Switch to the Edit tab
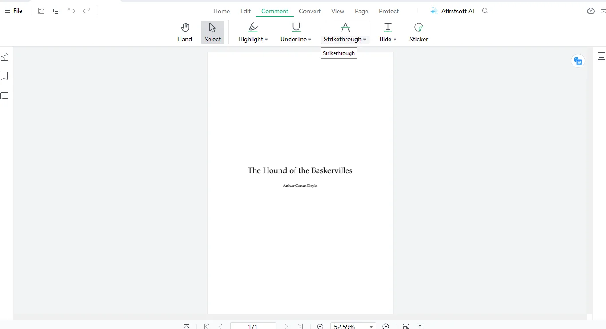The image size is (606, 329). [x=245, y=11]
